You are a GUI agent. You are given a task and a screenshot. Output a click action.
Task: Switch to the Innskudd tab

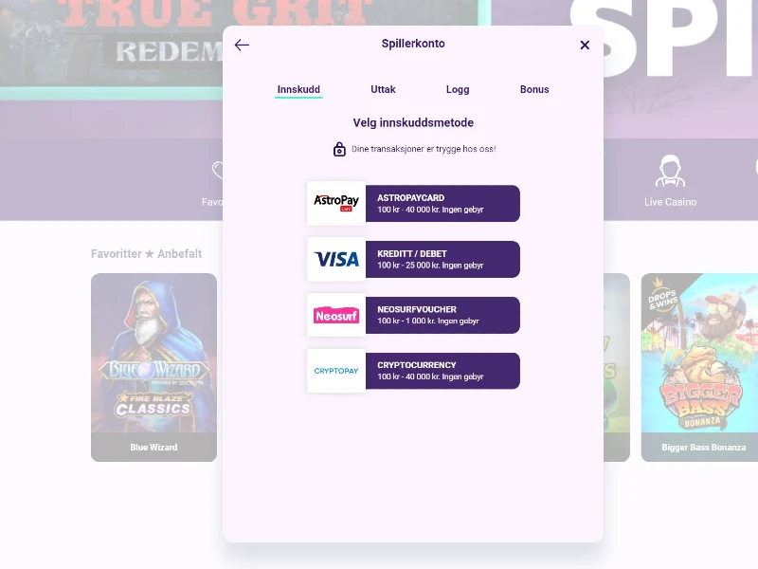(298, 89)
